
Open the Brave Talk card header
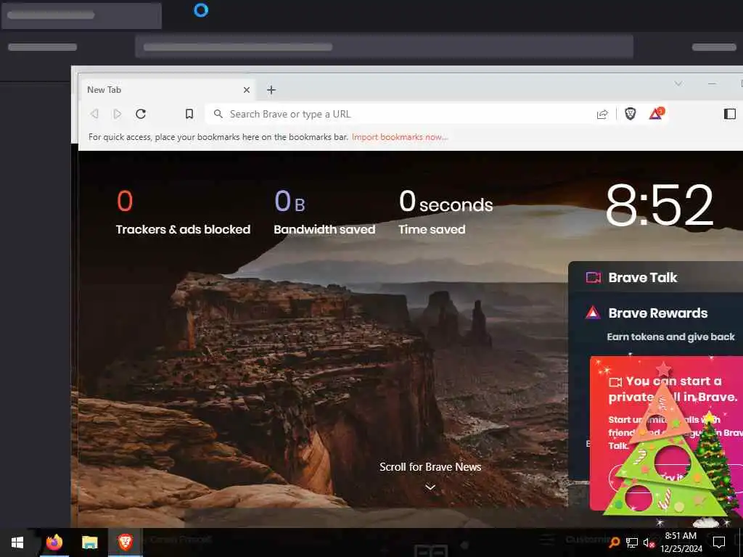click(x=656, y=278)
